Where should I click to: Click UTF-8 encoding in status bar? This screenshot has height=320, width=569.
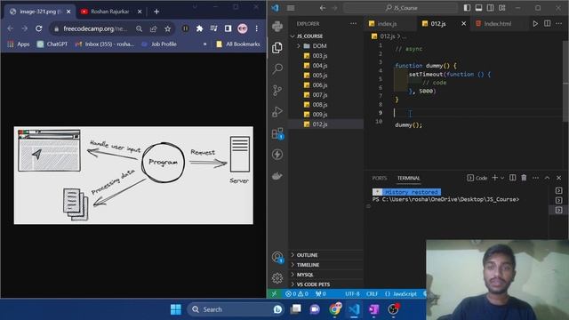352,293
